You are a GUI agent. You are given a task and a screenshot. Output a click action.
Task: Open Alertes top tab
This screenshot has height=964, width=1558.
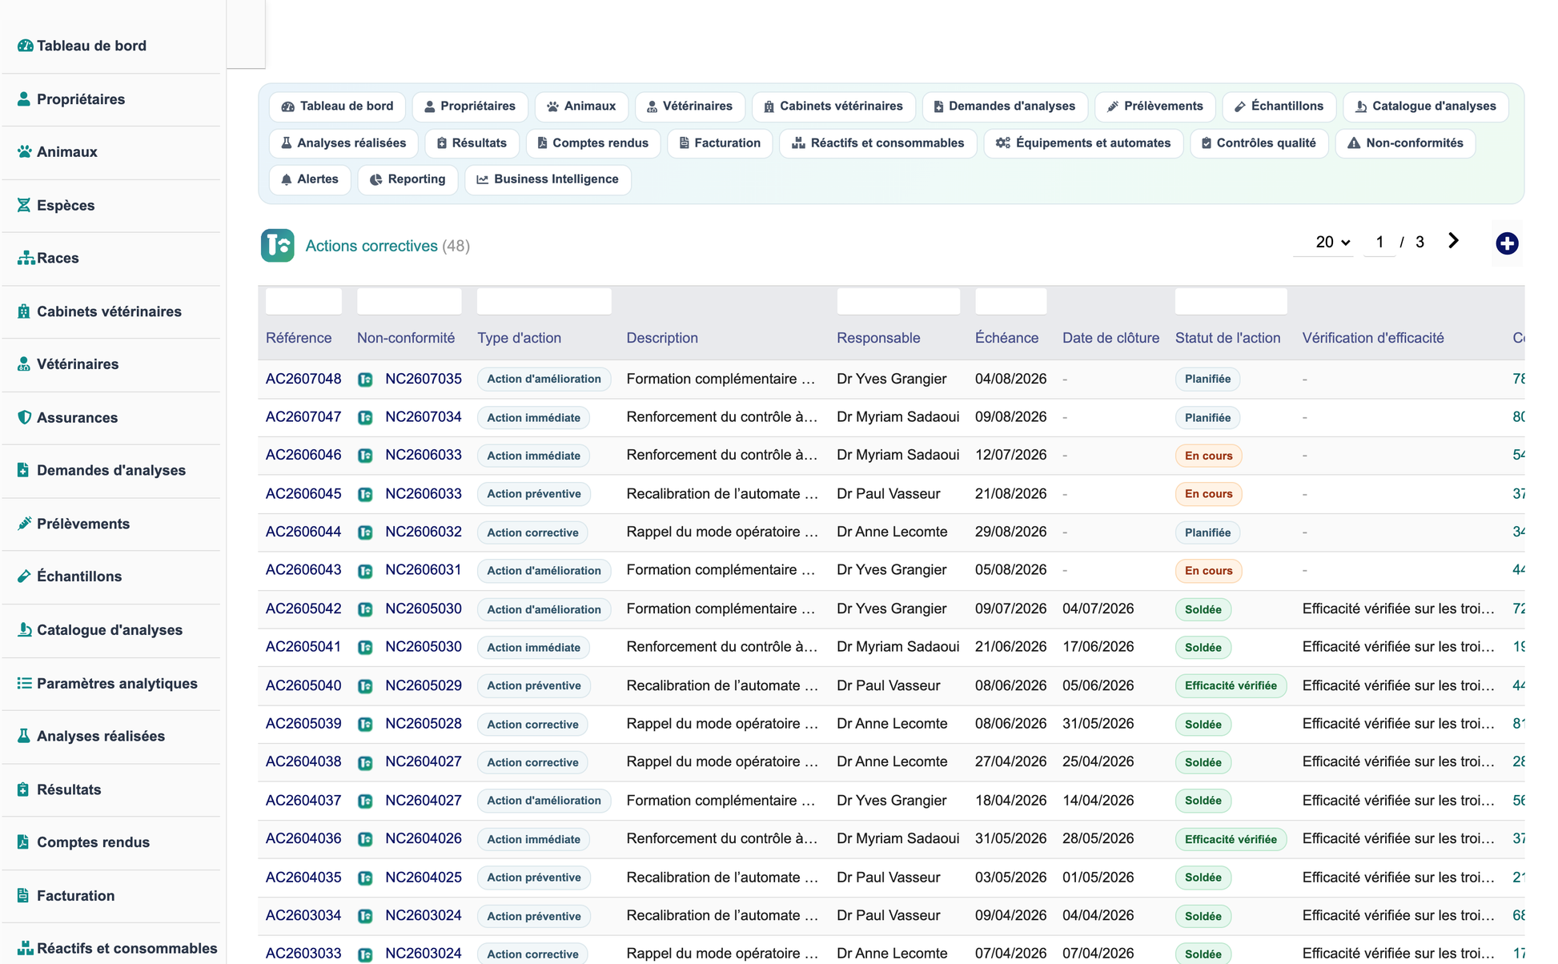point(310,179)
